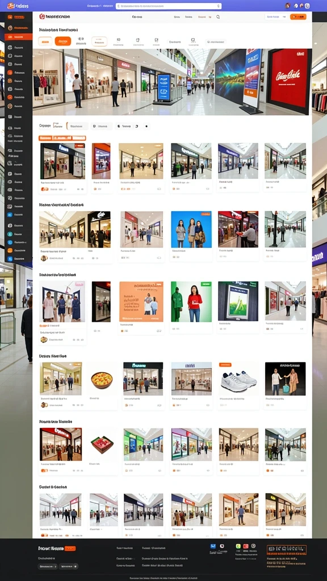327x581 pixels.
Task: Click the first grey pill button at the footer's left
Action: point(48,566)
